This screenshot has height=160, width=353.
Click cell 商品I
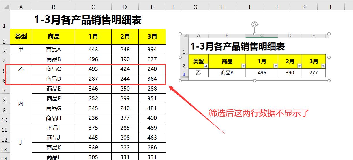(54, 128)
